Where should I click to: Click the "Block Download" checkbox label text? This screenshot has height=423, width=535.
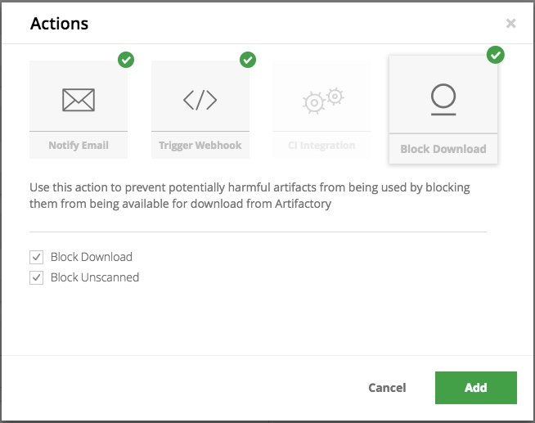(x=91, y=257)
